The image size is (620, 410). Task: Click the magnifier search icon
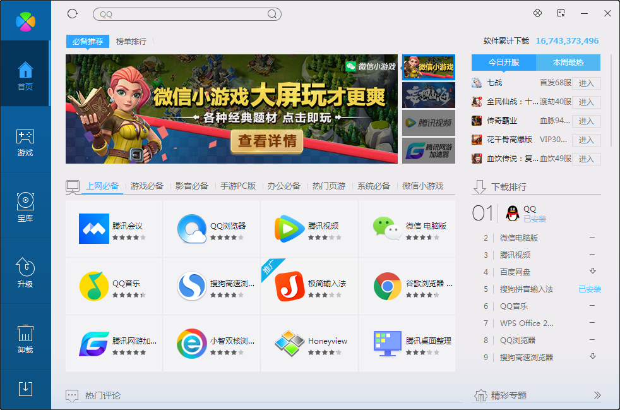coord(271,14)
